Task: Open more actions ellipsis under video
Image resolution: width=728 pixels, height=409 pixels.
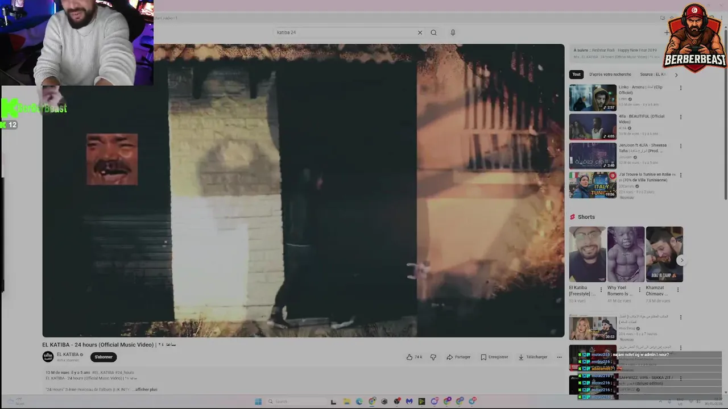Action: (559, 357)
